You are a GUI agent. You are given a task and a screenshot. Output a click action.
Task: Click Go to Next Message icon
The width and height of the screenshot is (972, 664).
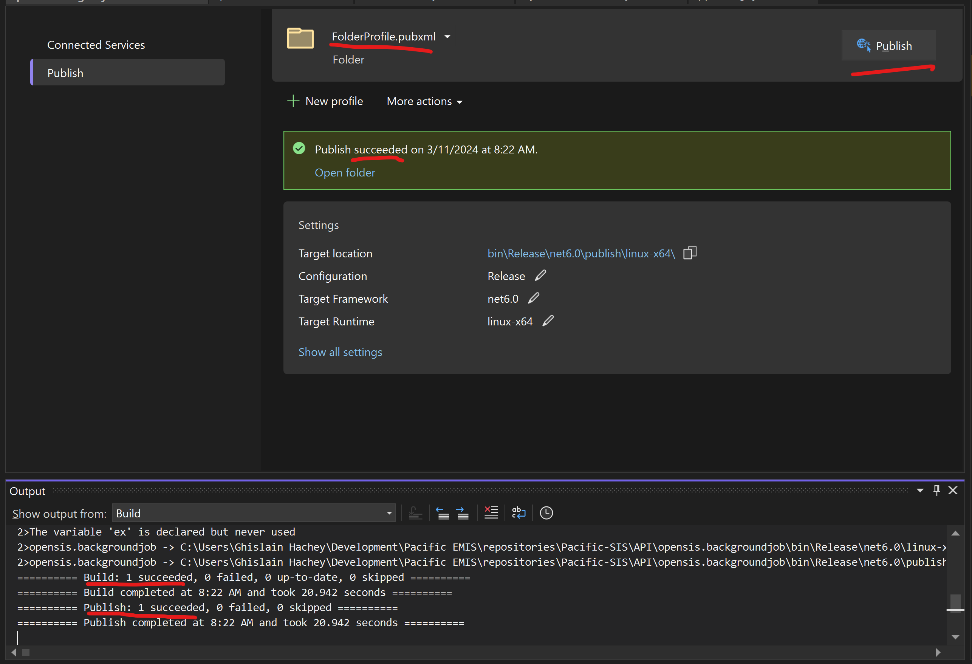coord(462,513)
